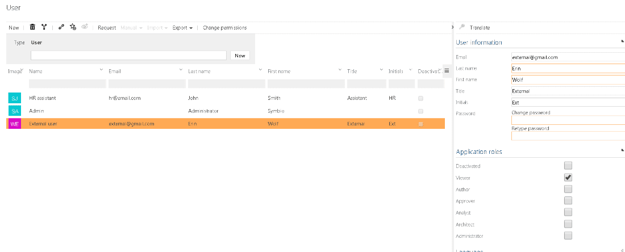The height and width of the screenshot is (252, 625).
Task: Open the grid columns hamburger menu
Action: [447, 70]
